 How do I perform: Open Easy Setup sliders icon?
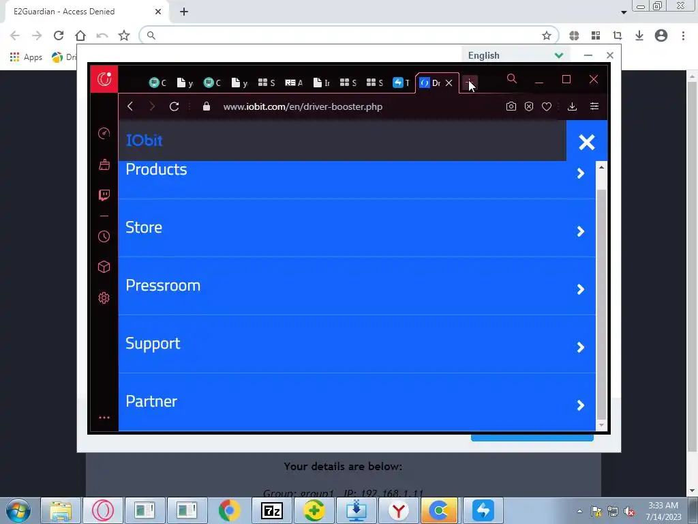click(594, 106)
